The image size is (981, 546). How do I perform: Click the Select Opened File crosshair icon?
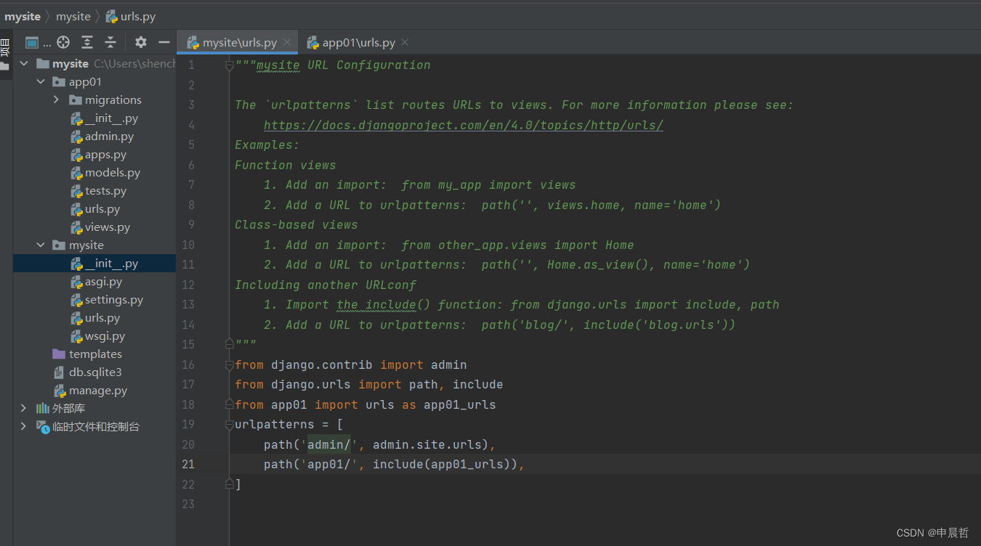(62, 42)
